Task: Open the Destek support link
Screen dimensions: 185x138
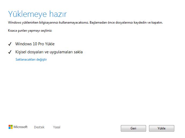Action: point(39,127)
